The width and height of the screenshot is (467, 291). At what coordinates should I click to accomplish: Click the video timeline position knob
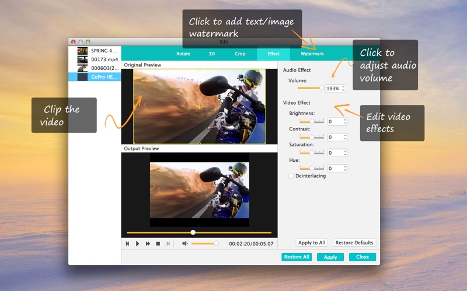pos(193,232)
